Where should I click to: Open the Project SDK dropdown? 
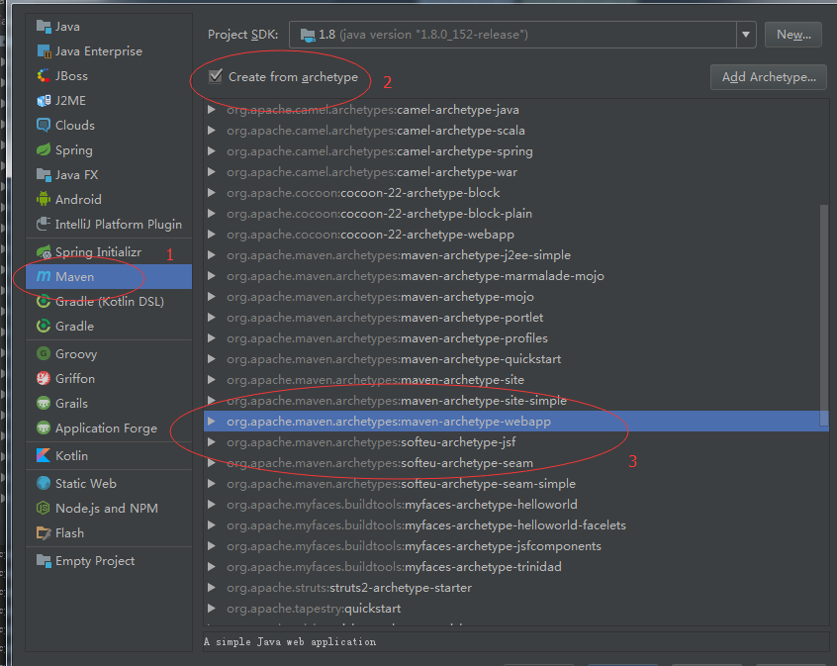click(x=746, y=35)
